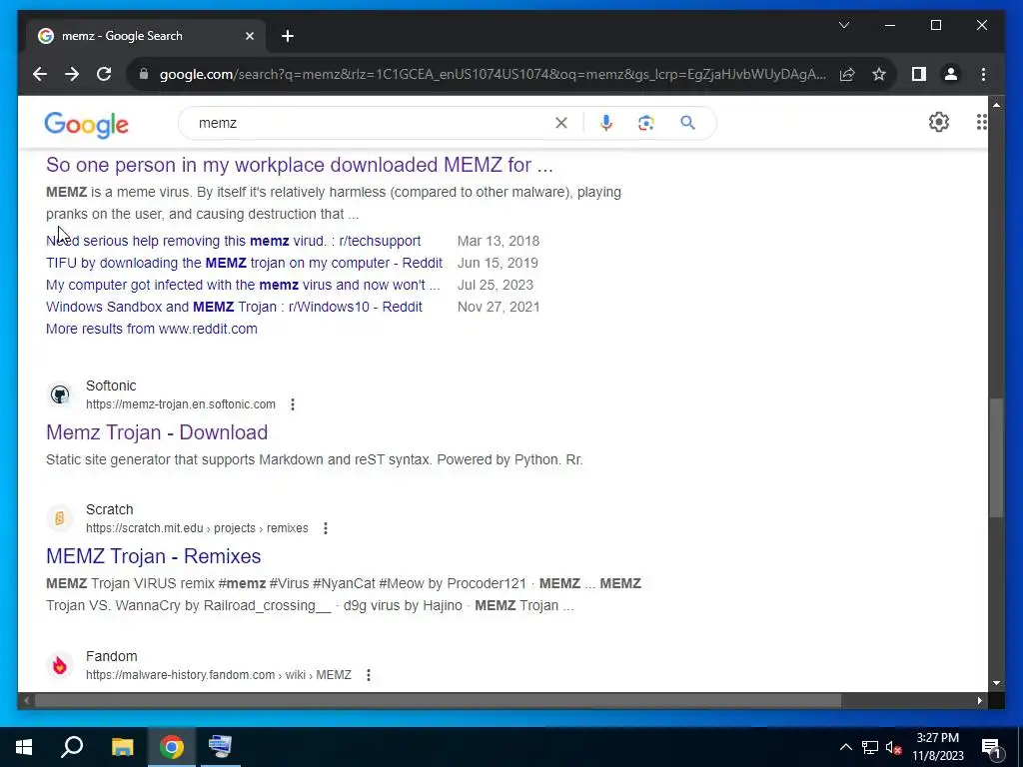Image resolution: width=1023 pixels, height=767 pixels.
Task: Open the Softonic result options menu
Action: click(x=293, y=404)
